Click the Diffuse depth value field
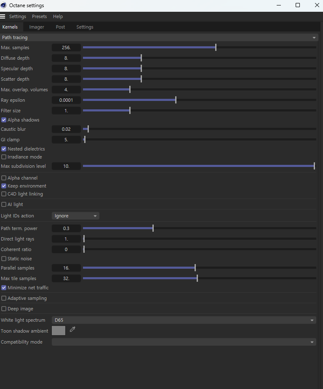Screen dimensions: 323x389 click(x=66, y=58)
